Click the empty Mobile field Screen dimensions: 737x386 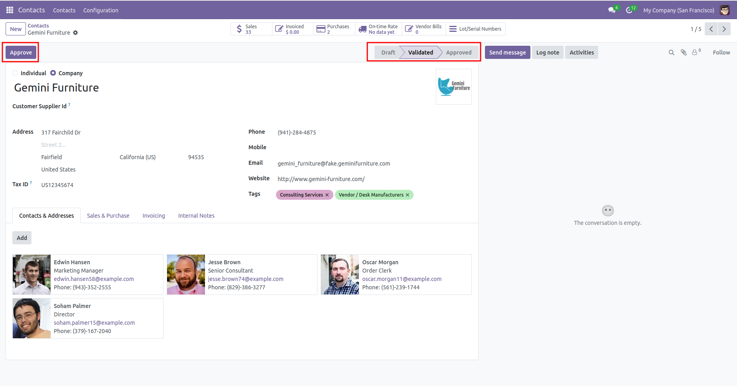[x=374, y=148]
